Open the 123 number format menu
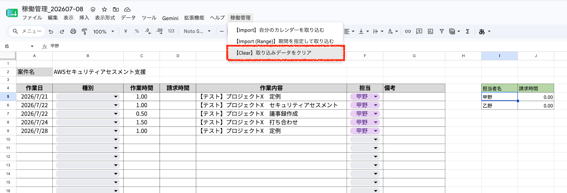The width and height of the screenshot is (567, 193). [171, 31]
